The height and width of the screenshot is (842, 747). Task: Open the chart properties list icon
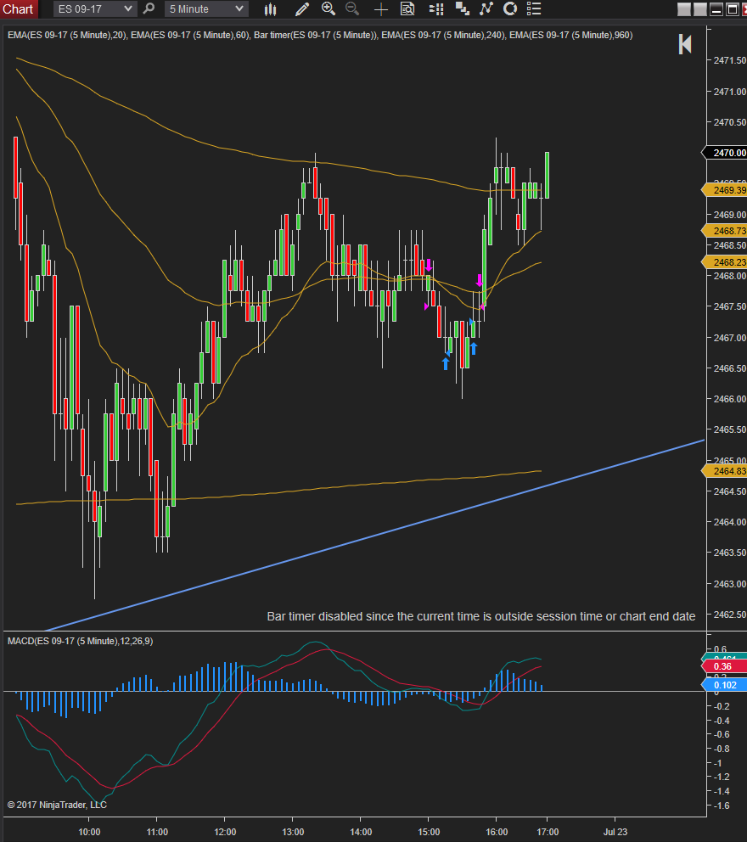534,8
